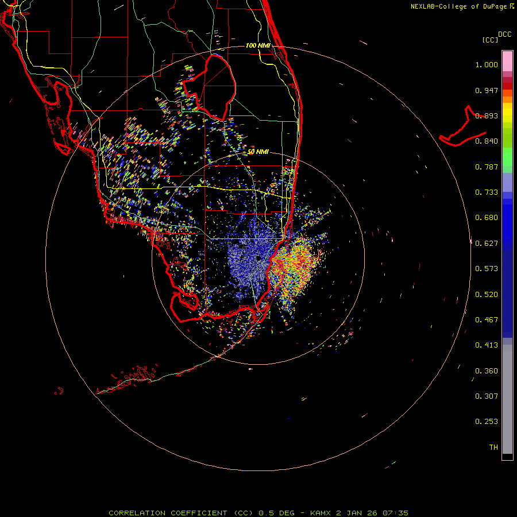Pick the light periwinkle color bar segment
Image resolution: width=517 pixels, height=517 pixels.
pos(507,182)
